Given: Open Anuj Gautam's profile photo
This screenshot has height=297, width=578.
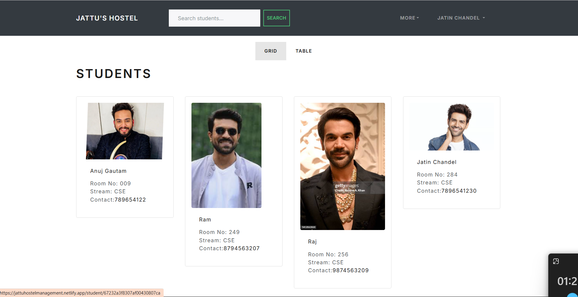Looking at the screenshot, I should click(125, 131).
